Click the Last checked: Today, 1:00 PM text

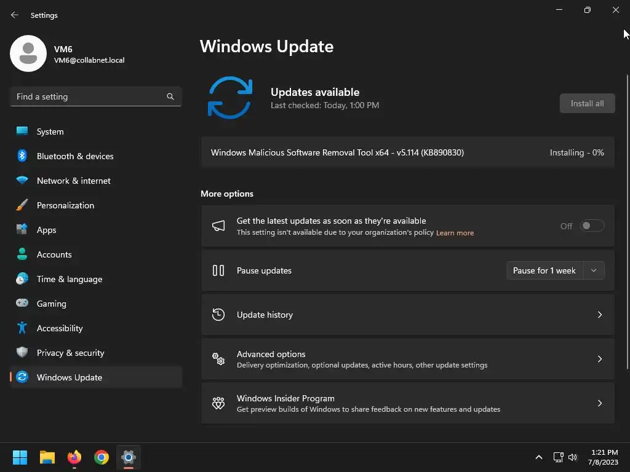[325, 105]
